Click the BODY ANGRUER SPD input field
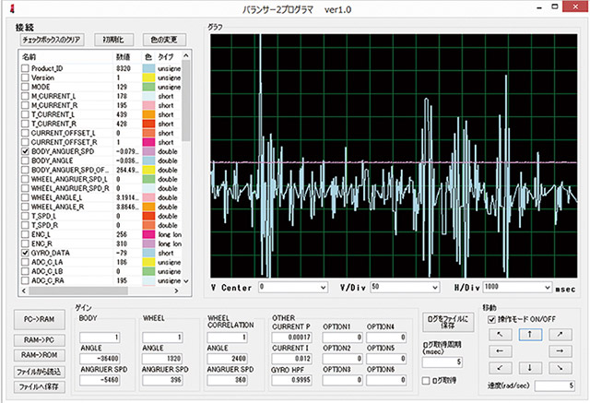Screen dimensions: 590x403 (x=100, y=380)
